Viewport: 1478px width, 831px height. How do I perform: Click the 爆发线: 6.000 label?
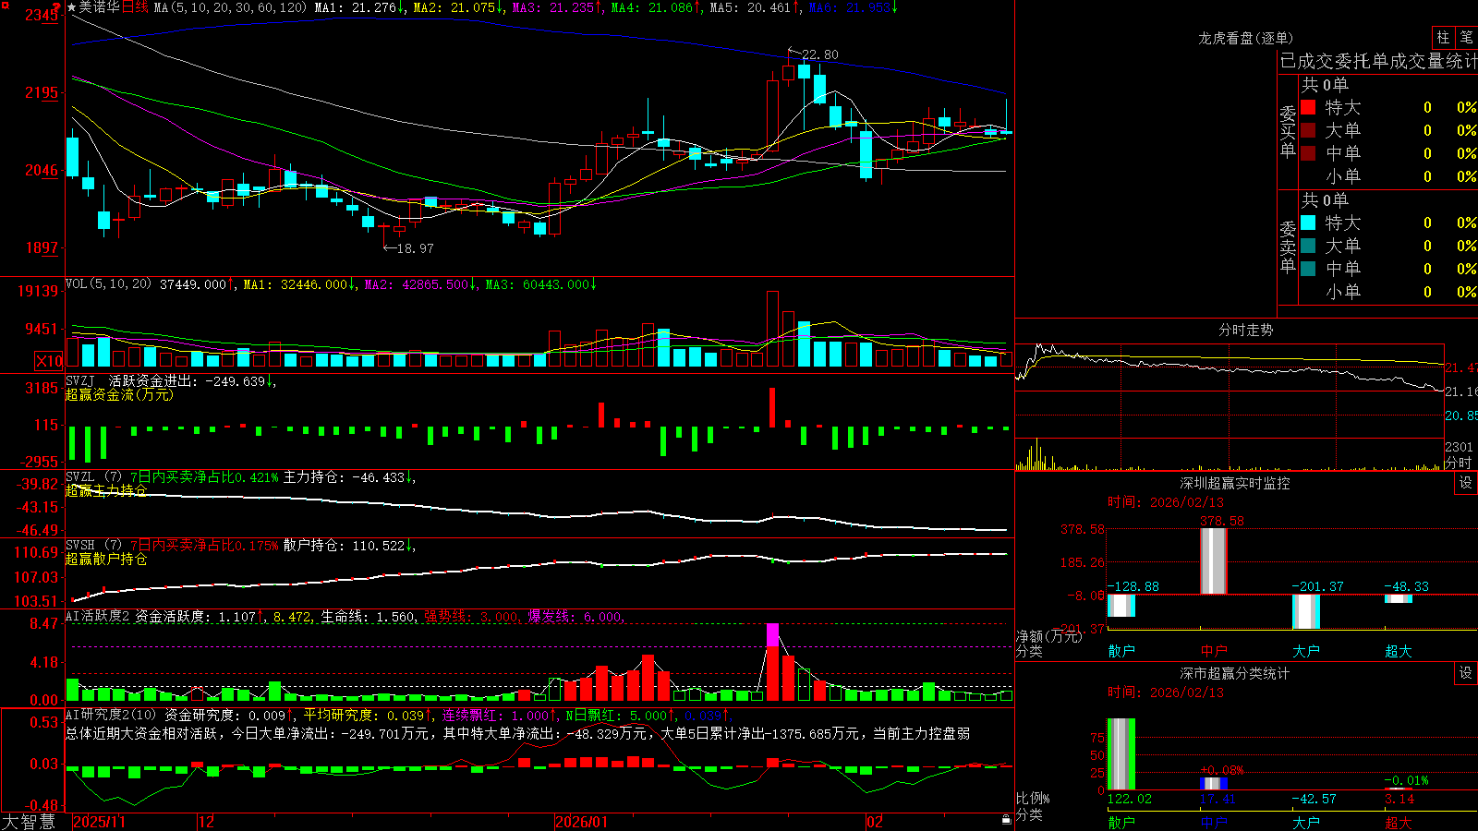pos(575,617)
